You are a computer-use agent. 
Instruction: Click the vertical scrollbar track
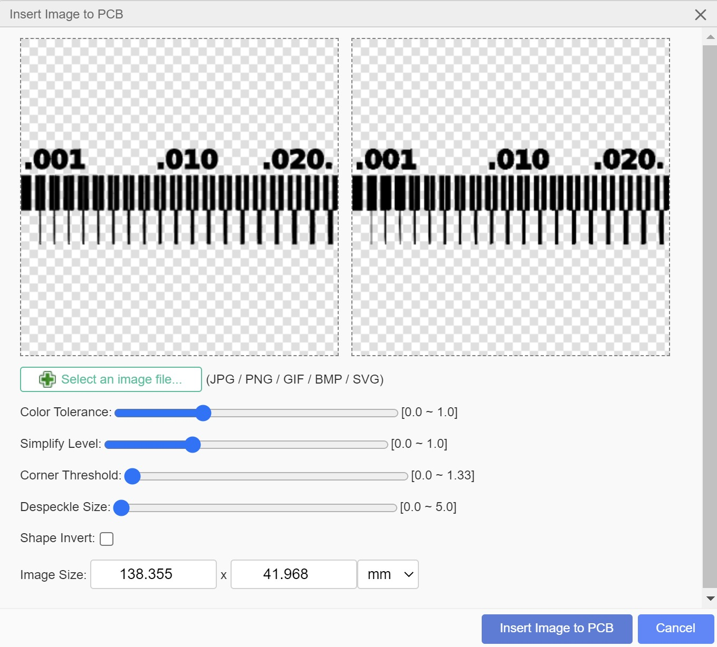710,316
